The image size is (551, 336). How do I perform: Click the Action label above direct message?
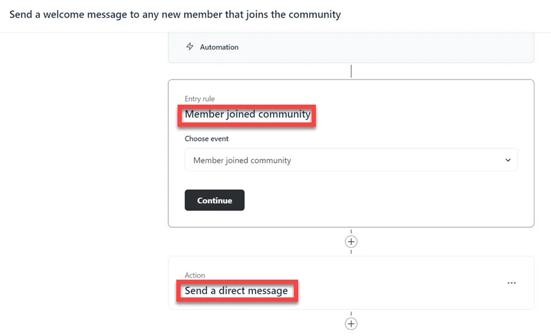pos(195,275)
